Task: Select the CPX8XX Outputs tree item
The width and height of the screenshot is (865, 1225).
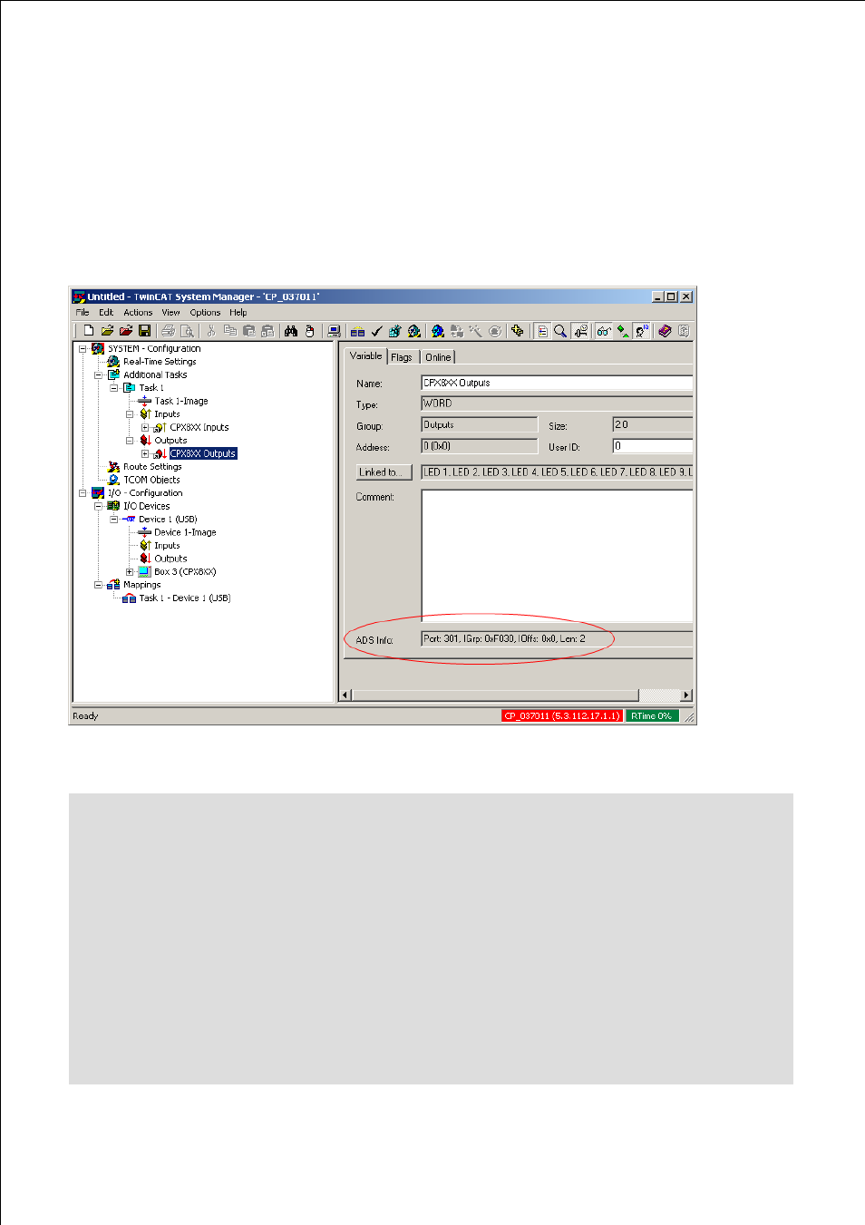Action: tap(203, 453)
